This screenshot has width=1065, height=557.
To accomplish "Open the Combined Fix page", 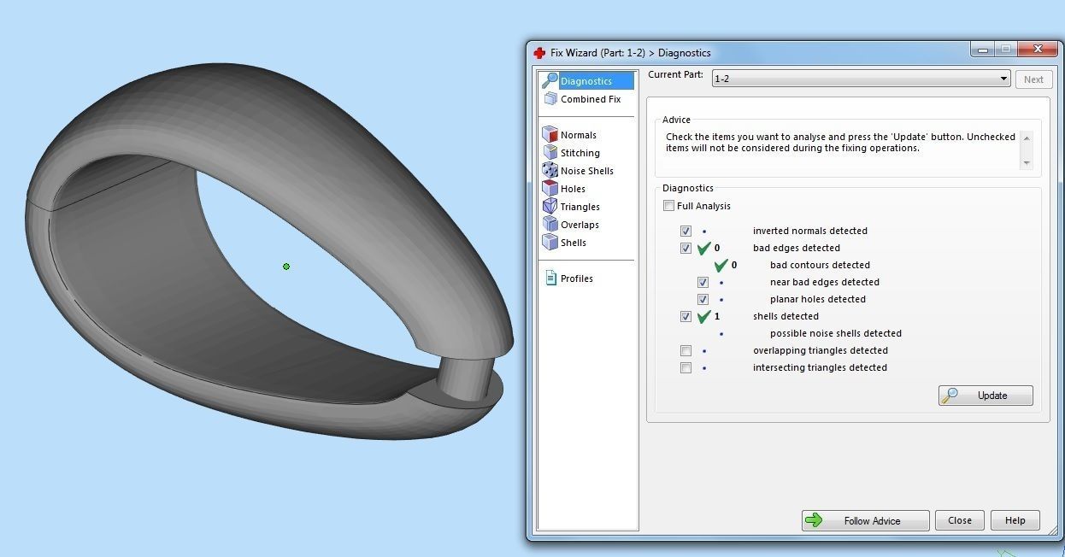I will coord(591,99).
